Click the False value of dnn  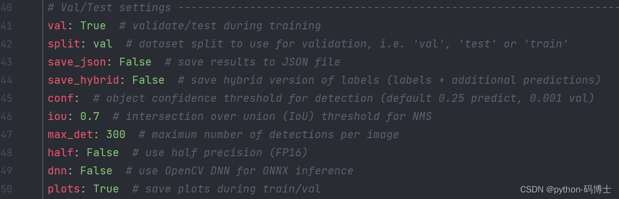point(96,171)
